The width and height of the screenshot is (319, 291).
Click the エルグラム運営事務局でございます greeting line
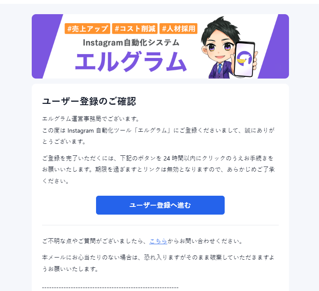[91, 119]
